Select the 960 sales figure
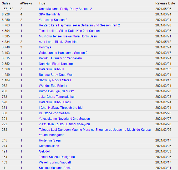Viewport: 178px width, 170px height. 4,91
